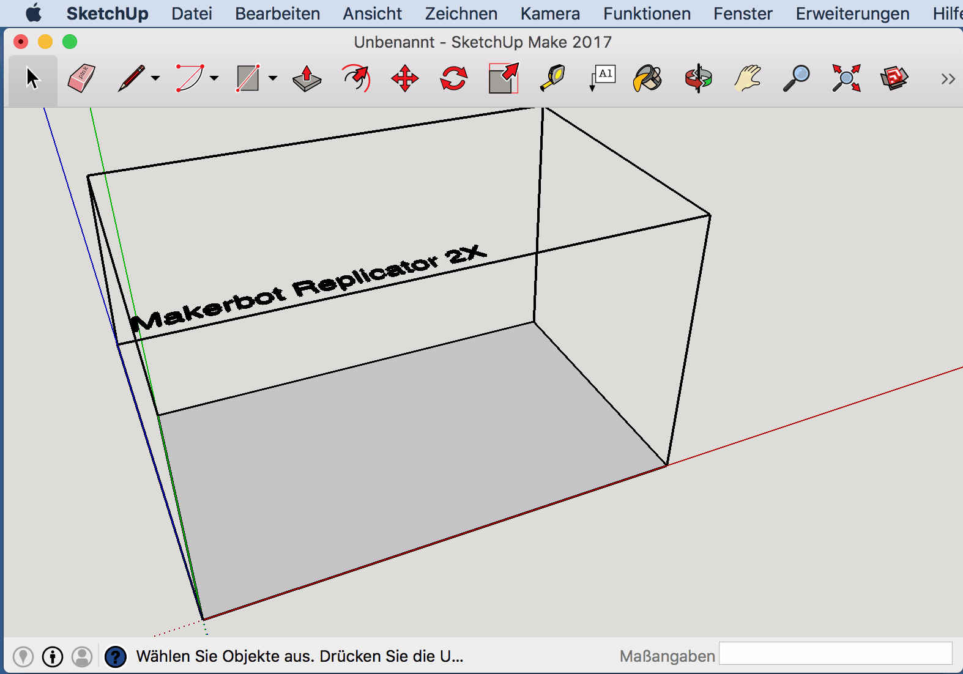Viewport: 963px width, 674px height.
Task: Open the Paint Bucket tool
Action: pyautogui.click(x=647, y=78)
